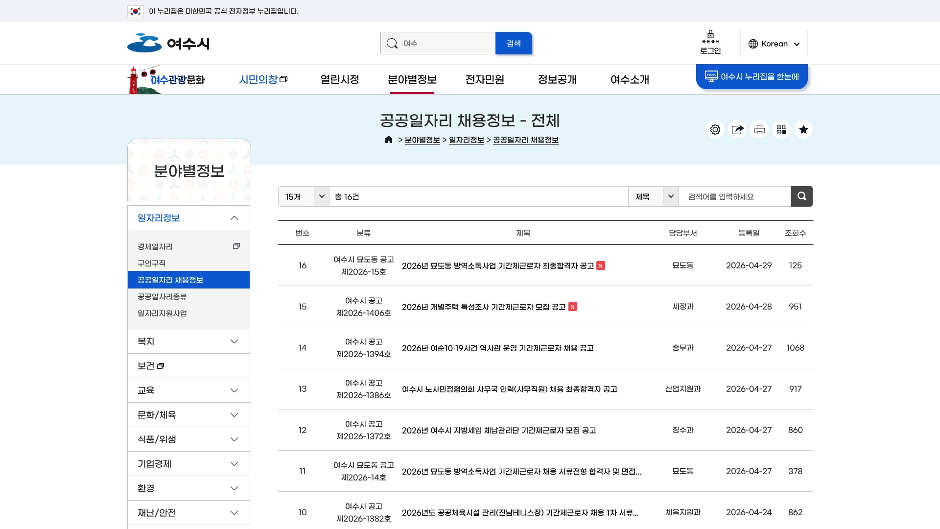Open post 2026년 묘도동 방역소독사업 기간제근로자 최종합격자 공고
The height and width of the screenshot is (529, 940).
tap(498, 265)
